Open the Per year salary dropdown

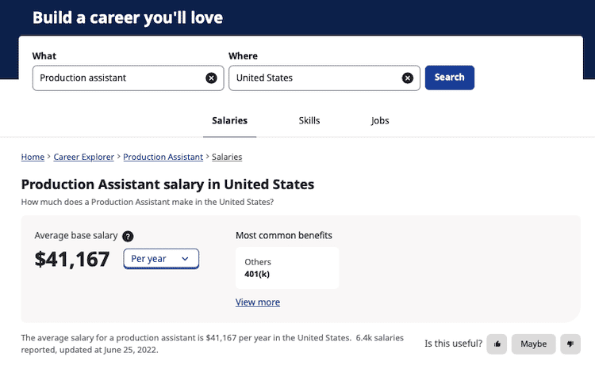(161, 259)
